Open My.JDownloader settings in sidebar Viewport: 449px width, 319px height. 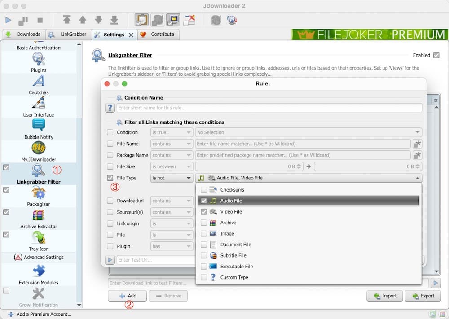(39, 152)
